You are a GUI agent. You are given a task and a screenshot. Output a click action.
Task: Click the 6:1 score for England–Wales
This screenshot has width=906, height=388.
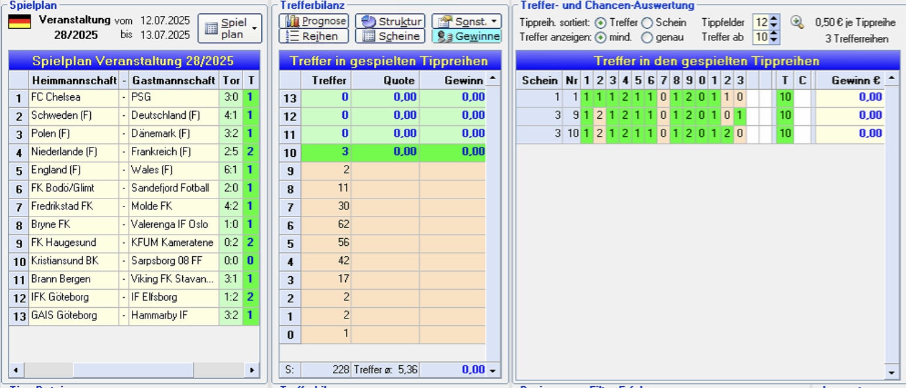pyautogui.click(x=231, y=170)
